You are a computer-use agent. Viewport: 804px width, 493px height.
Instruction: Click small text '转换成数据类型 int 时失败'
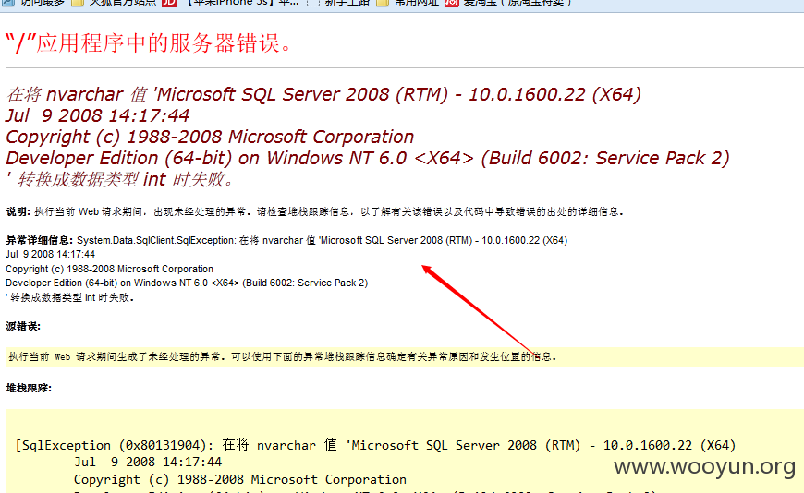click(x=69, y=297)
